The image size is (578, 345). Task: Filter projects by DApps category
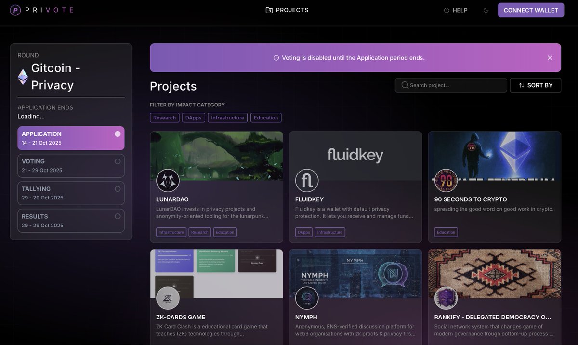[x=194, y=118]
